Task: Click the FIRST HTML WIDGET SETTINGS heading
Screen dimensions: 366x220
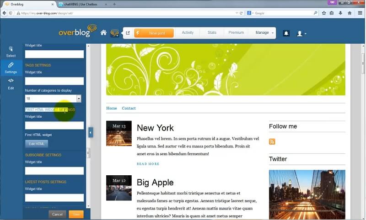Action: point(50,110)
